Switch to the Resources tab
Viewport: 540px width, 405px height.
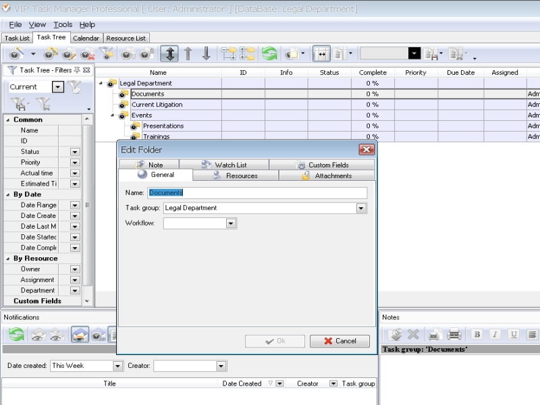coord(236,175)
